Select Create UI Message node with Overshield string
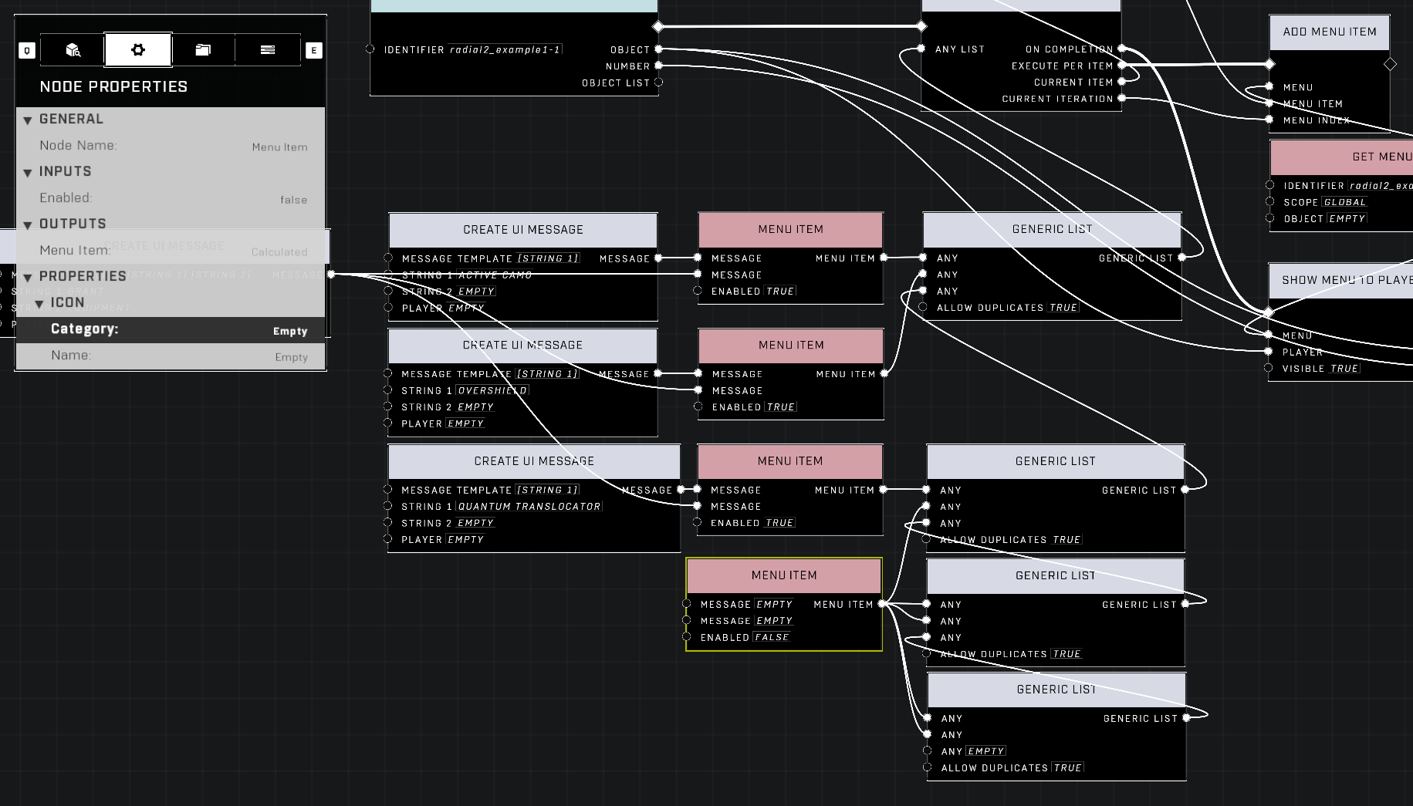The height and width of the screenshot is (806, 1413). click(522, 346)
